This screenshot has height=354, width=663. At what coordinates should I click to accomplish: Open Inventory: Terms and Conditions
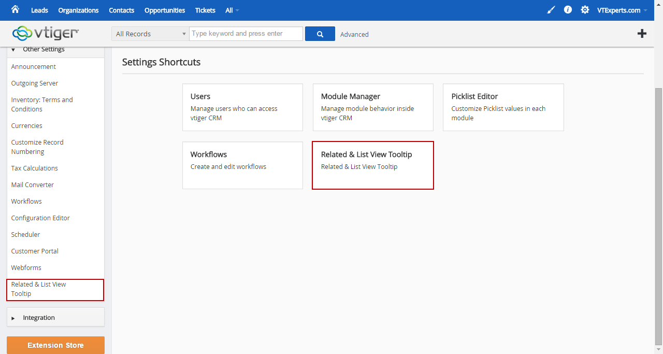pyautogui.click(x=42, y=104)
